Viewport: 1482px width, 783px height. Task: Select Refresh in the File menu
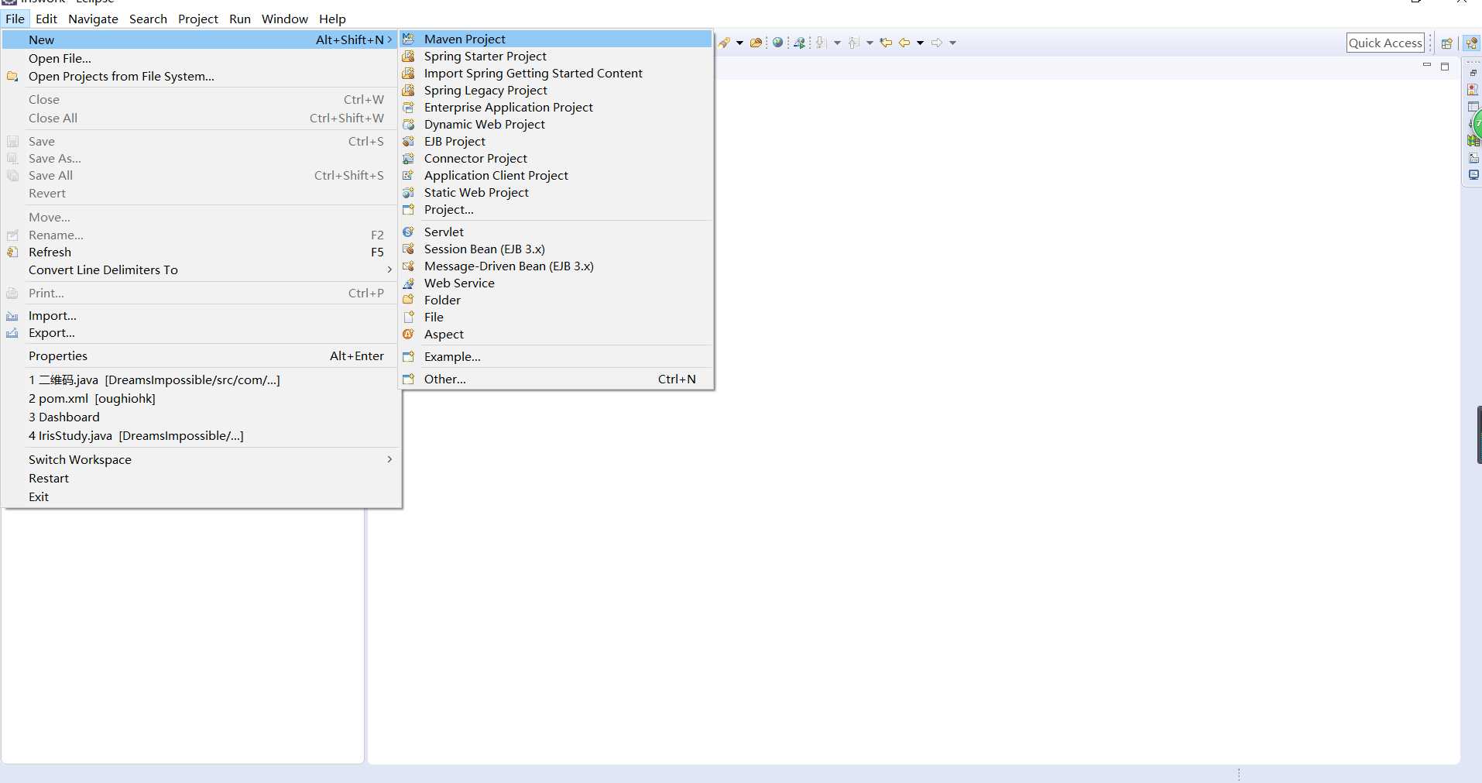tap(201, 252)
